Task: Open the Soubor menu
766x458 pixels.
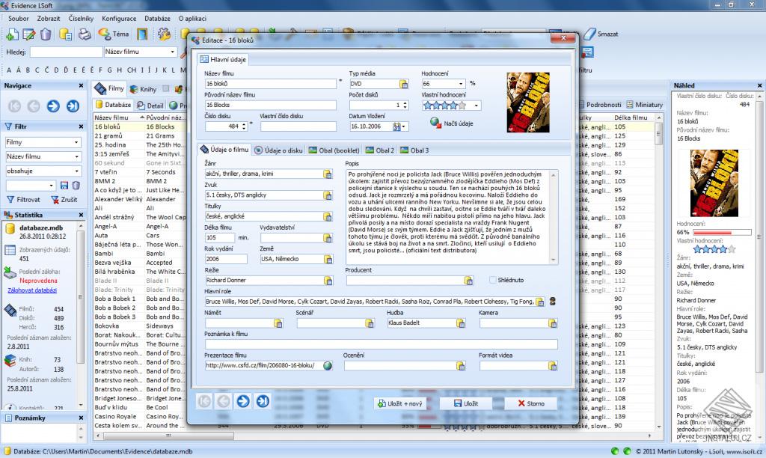Action: [x=18, y=18]
